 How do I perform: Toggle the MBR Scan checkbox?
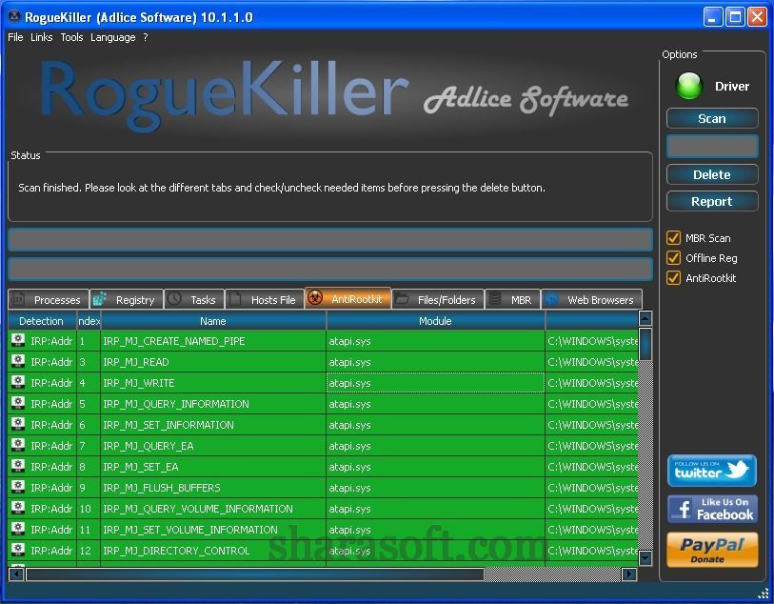(x=673, y=238)
